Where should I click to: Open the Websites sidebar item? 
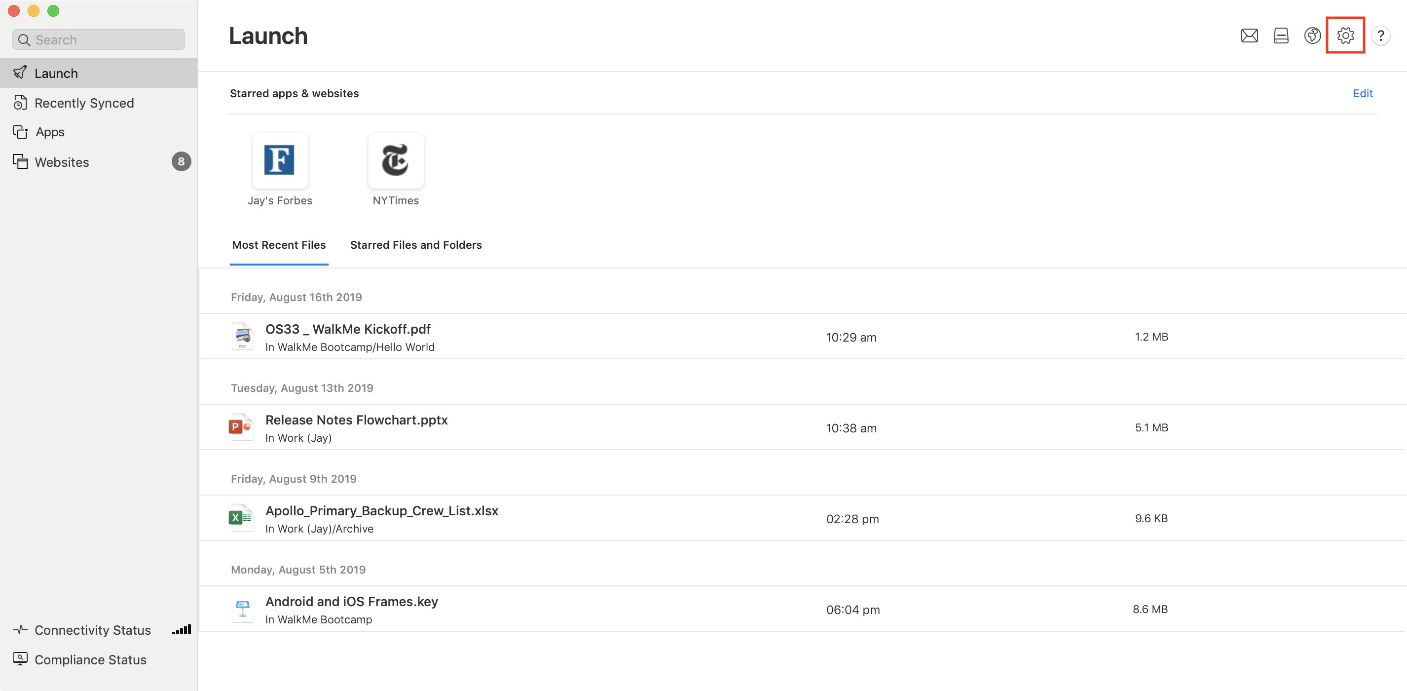click(x=62, y=162)
